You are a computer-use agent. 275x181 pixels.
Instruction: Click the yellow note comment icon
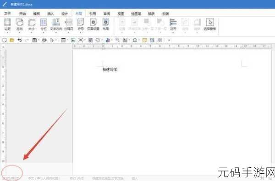coord(144,40)
